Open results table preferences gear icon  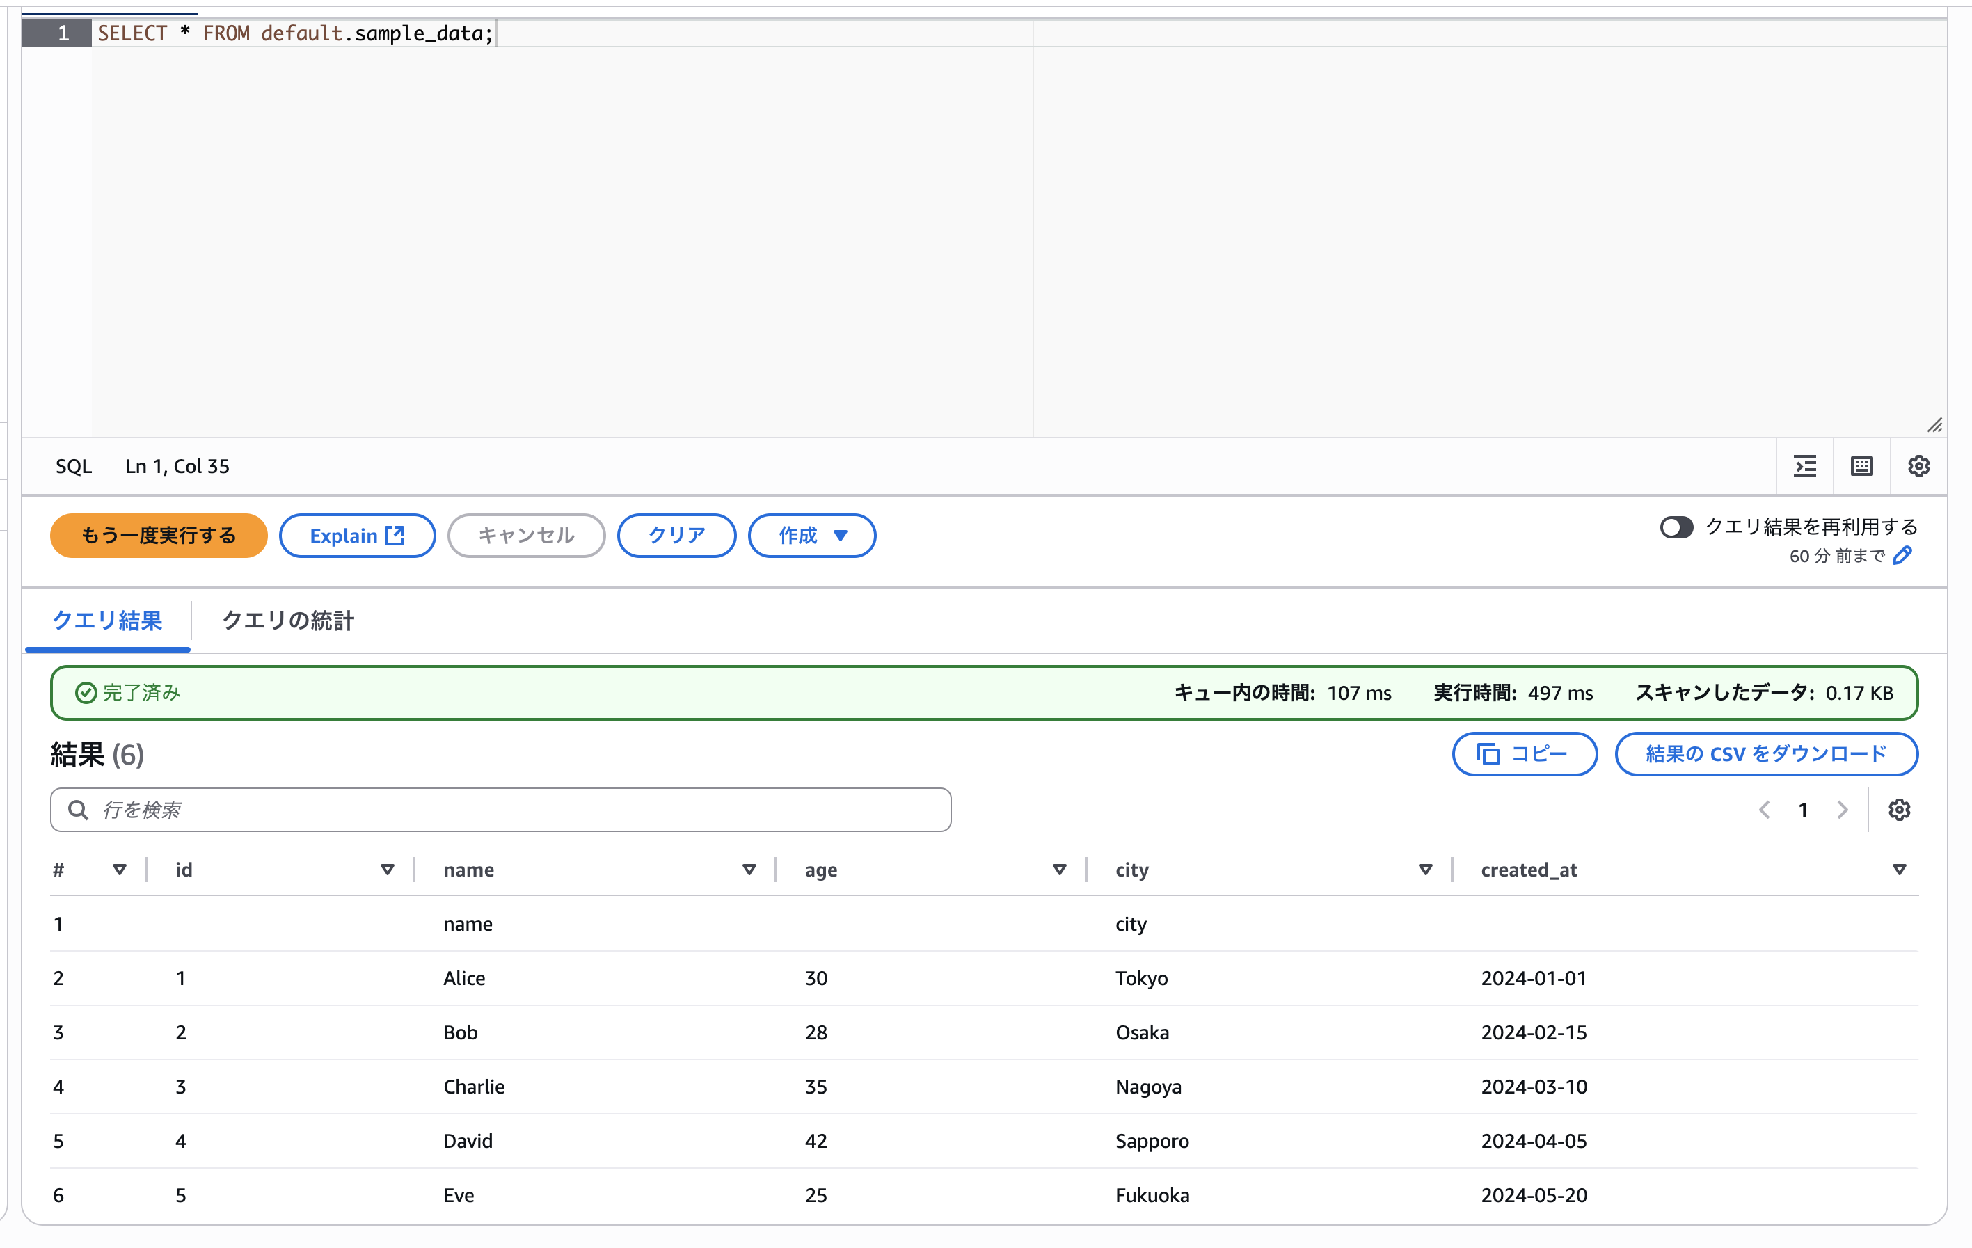point(1899,810)
